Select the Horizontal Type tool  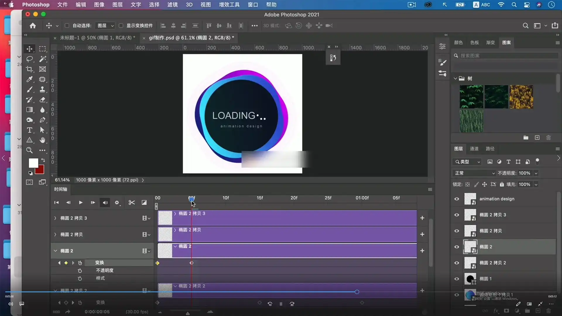[30, 130]
